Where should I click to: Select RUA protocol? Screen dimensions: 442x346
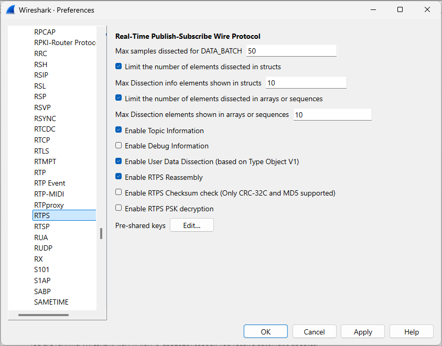pos(41,237)
